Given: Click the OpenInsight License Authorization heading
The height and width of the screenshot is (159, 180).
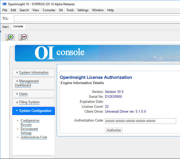Looking at the screenshot, I should tap(96, 77).
